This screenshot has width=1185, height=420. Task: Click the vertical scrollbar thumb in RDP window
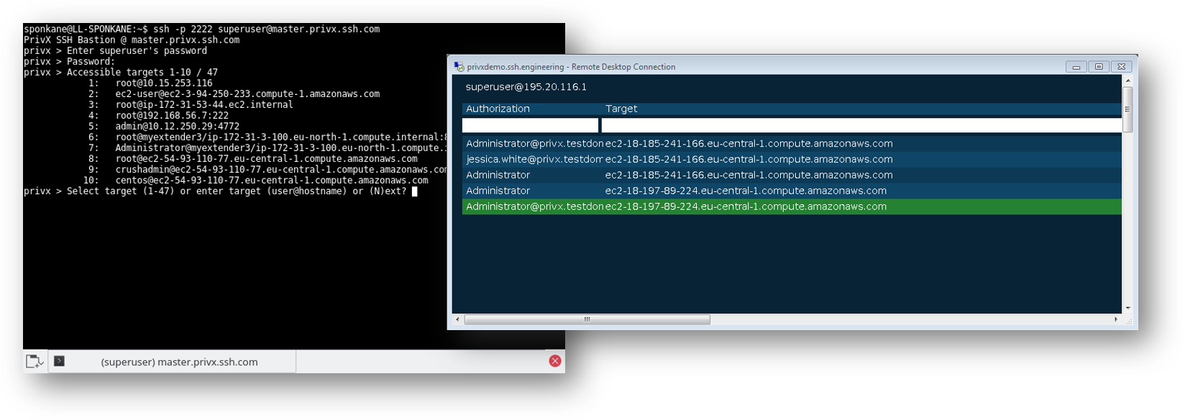[x=1127, y=109]
